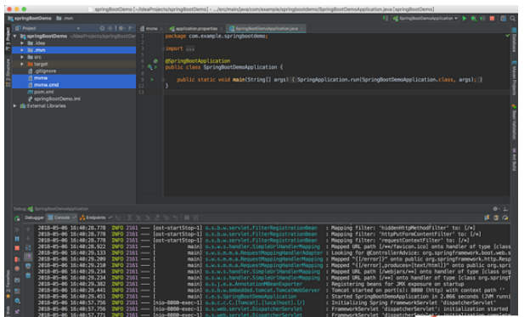
Task: Open Search Everywhere magnifier icon
Action: tap(513, 19)
